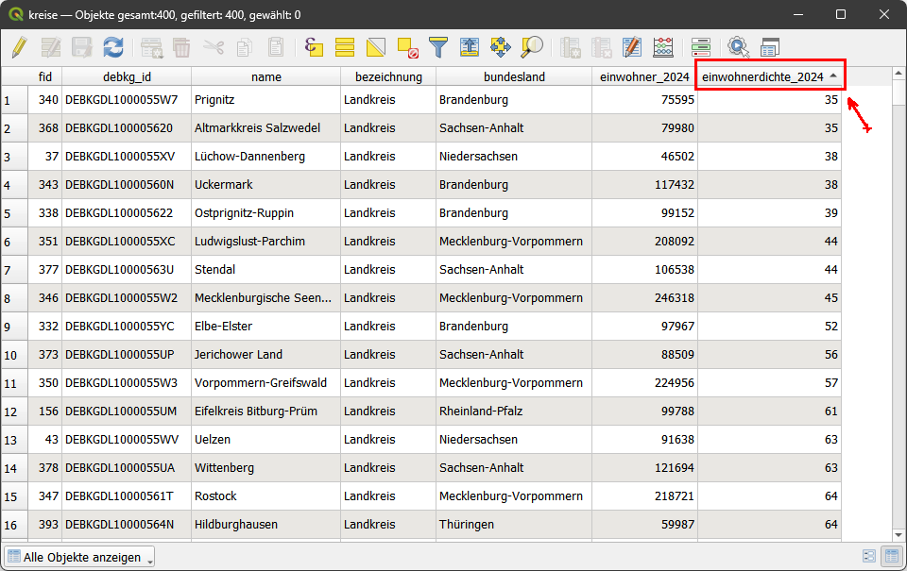The width and height of the screenshot is (907, 571).
Task: Toggle dock attribute table icon
Action: tap(770, 46)
